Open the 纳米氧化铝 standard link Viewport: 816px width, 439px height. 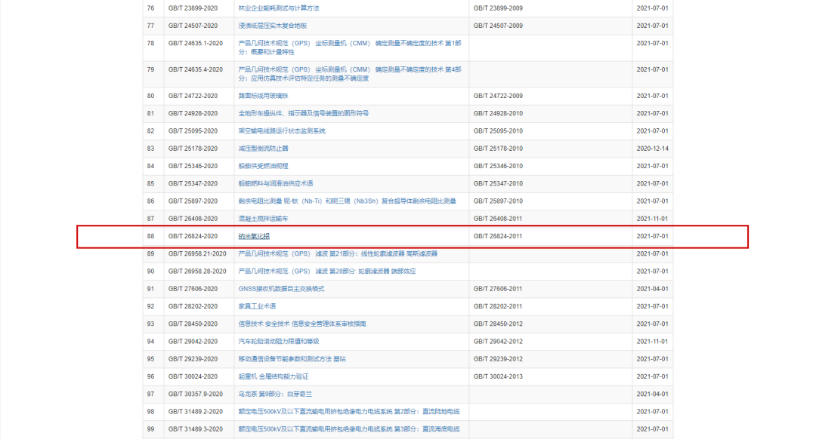[254, 236]
